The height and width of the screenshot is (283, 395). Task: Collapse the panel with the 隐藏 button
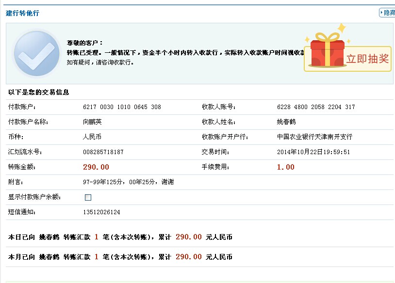[389, 13]
